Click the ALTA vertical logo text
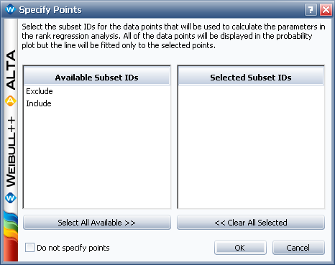This screenshot has height=265, width=335. pyautogui.click(x=11, y=70)
